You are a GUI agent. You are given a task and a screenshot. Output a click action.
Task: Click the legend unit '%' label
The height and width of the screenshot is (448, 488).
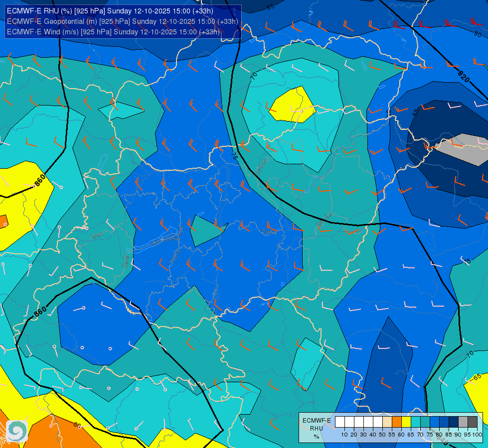(x=317, y=437)
